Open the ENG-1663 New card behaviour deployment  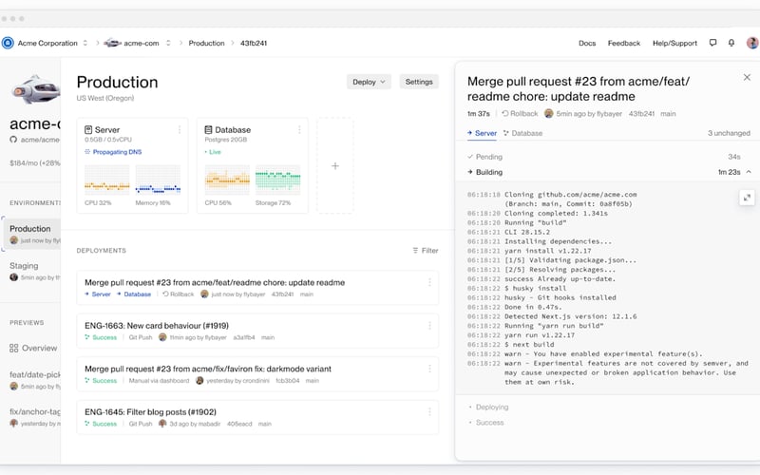(257, 331)
